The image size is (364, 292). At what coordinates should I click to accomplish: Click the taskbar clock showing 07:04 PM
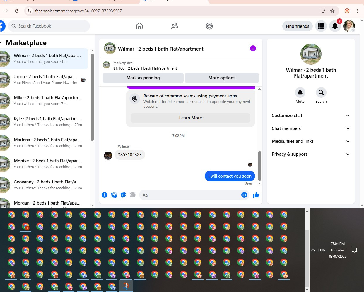click(337, 250)
